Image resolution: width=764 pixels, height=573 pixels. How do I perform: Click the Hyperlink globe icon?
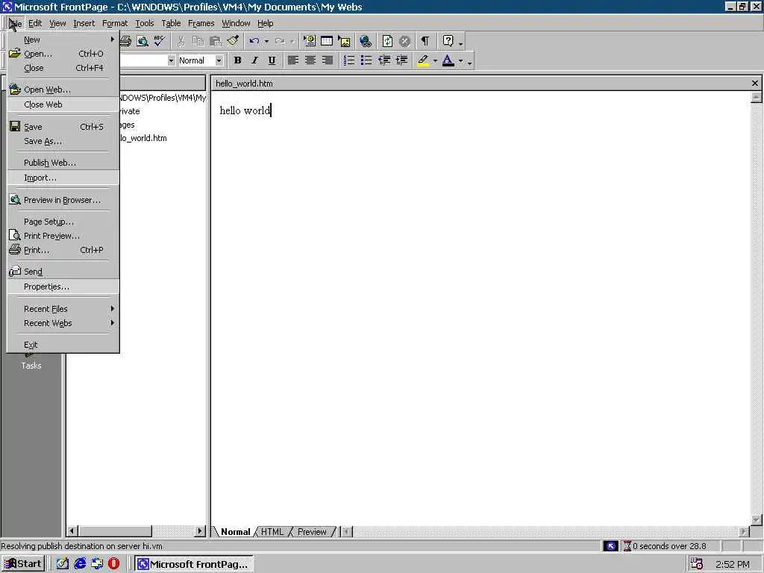tap(366, 42)
